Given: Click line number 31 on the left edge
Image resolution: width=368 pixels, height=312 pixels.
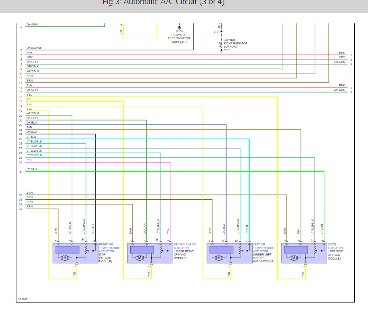Looking at the screenshot, I should coord(21,172).
